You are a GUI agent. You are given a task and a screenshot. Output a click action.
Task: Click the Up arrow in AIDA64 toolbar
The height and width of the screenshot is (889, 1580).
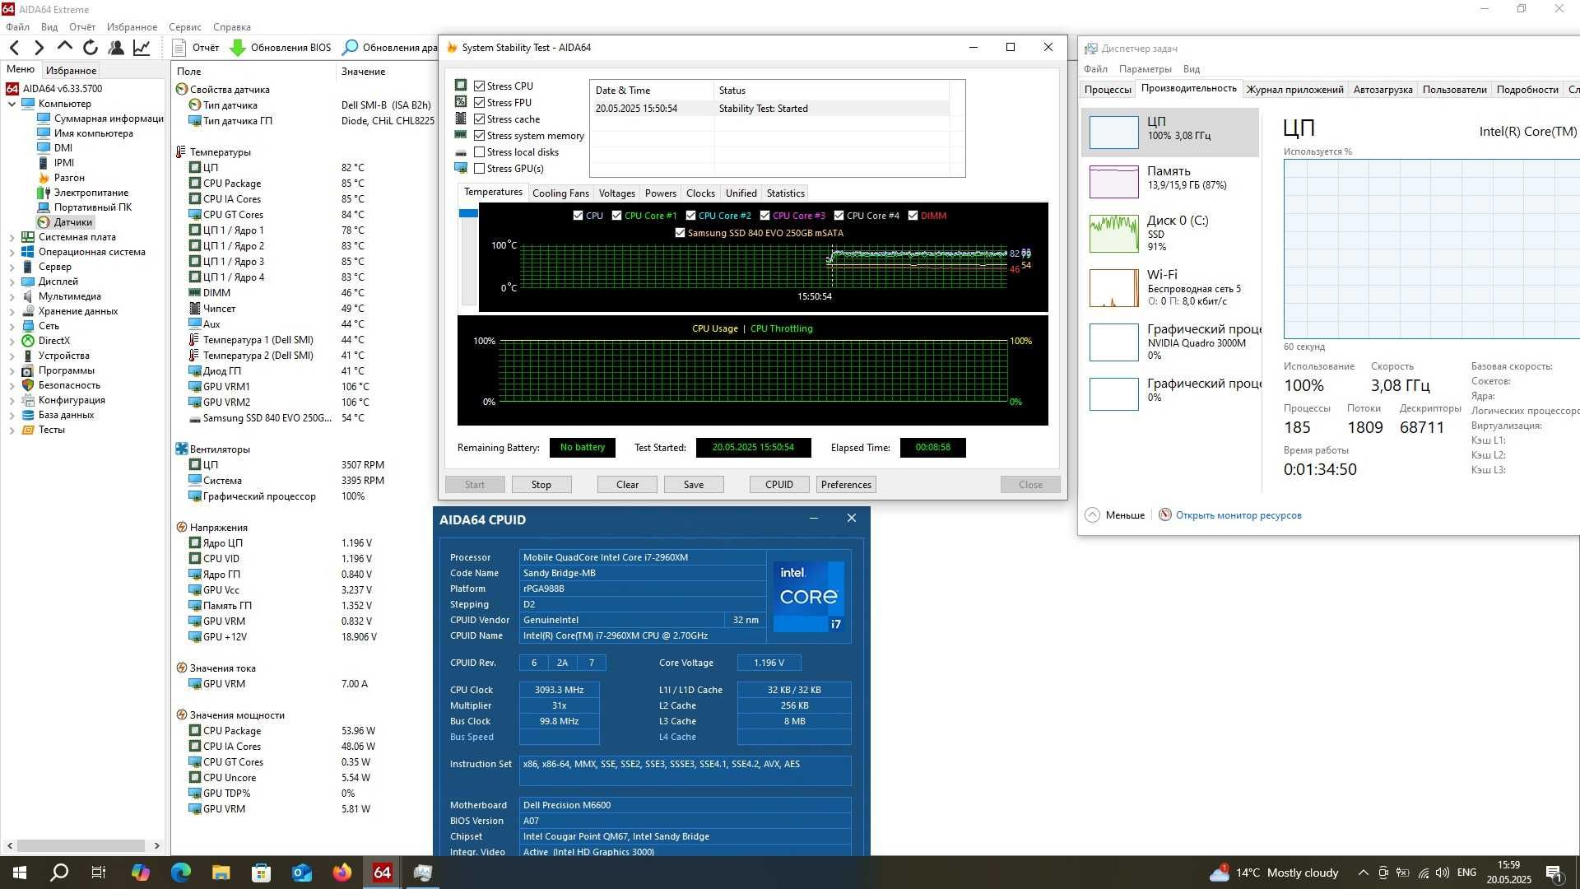coord(65,47)
